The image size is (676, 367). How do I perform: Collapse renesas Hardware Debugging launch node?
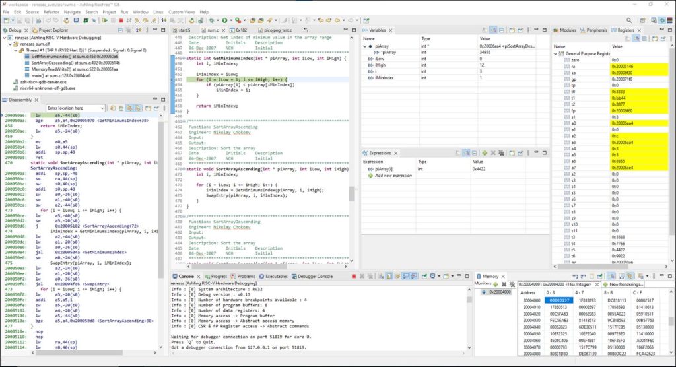[5, 38]
